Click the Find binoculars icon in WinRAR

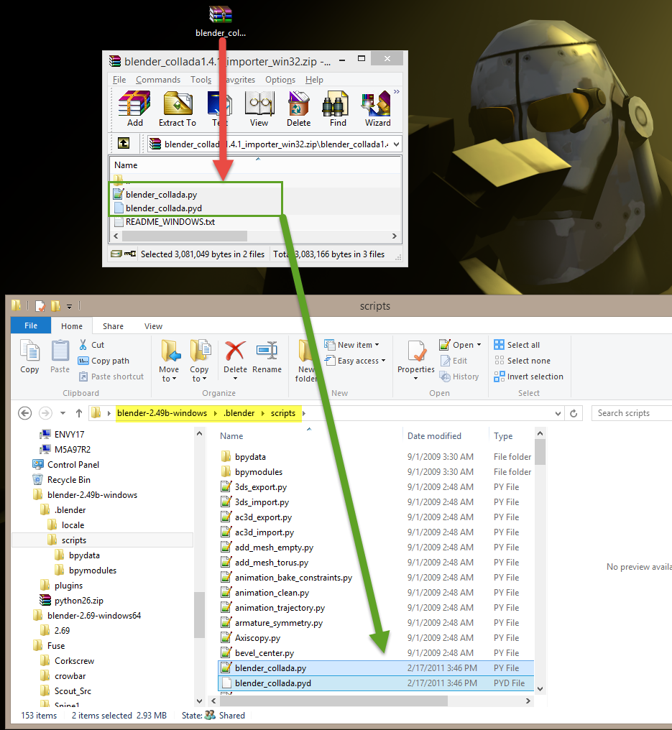338,108
